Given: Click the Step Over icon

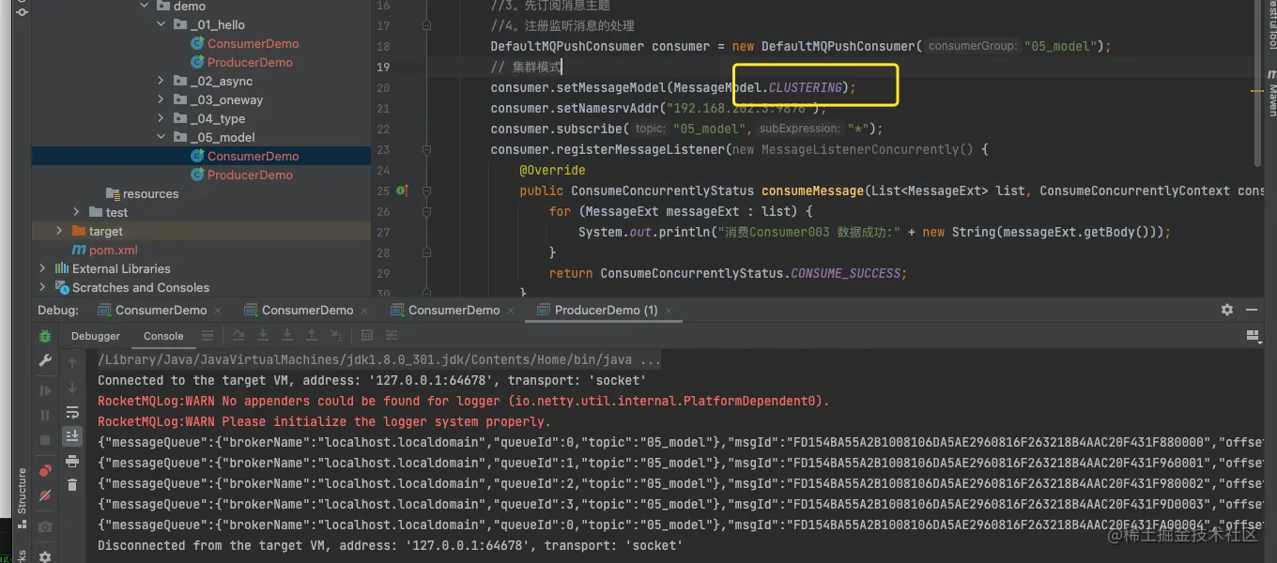Looking at the screenshot, I should [238, 336].
